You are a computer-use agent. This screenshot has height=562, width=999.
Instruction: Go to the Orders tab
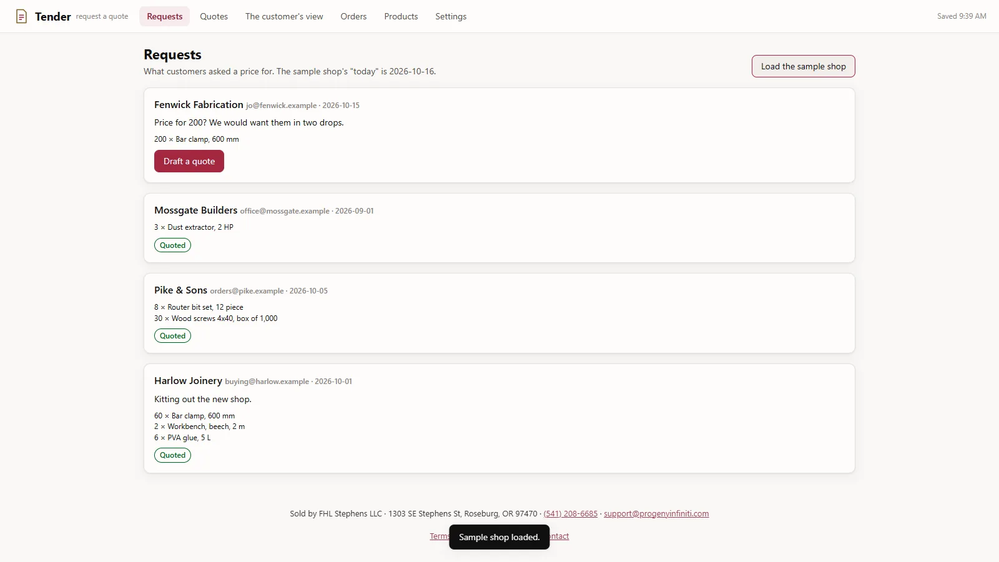pos(353,16)
